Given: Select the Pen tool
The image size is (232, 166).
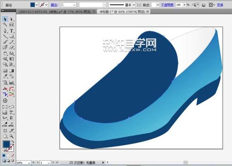Looking at the screenshot, I should click(5, 31).
